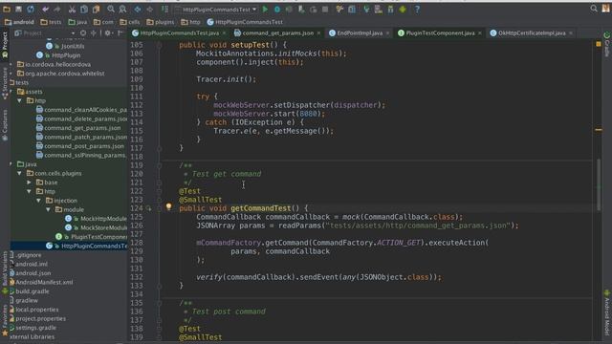Screen dimensions: 612x344
Task: Click the Run with Coverage icon
Action: click(289, 9)
